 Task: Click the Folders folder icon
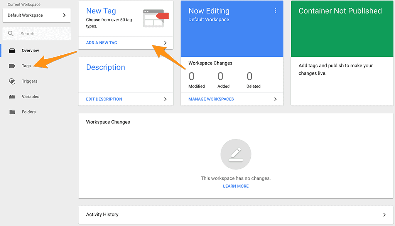tap(12, 112)
